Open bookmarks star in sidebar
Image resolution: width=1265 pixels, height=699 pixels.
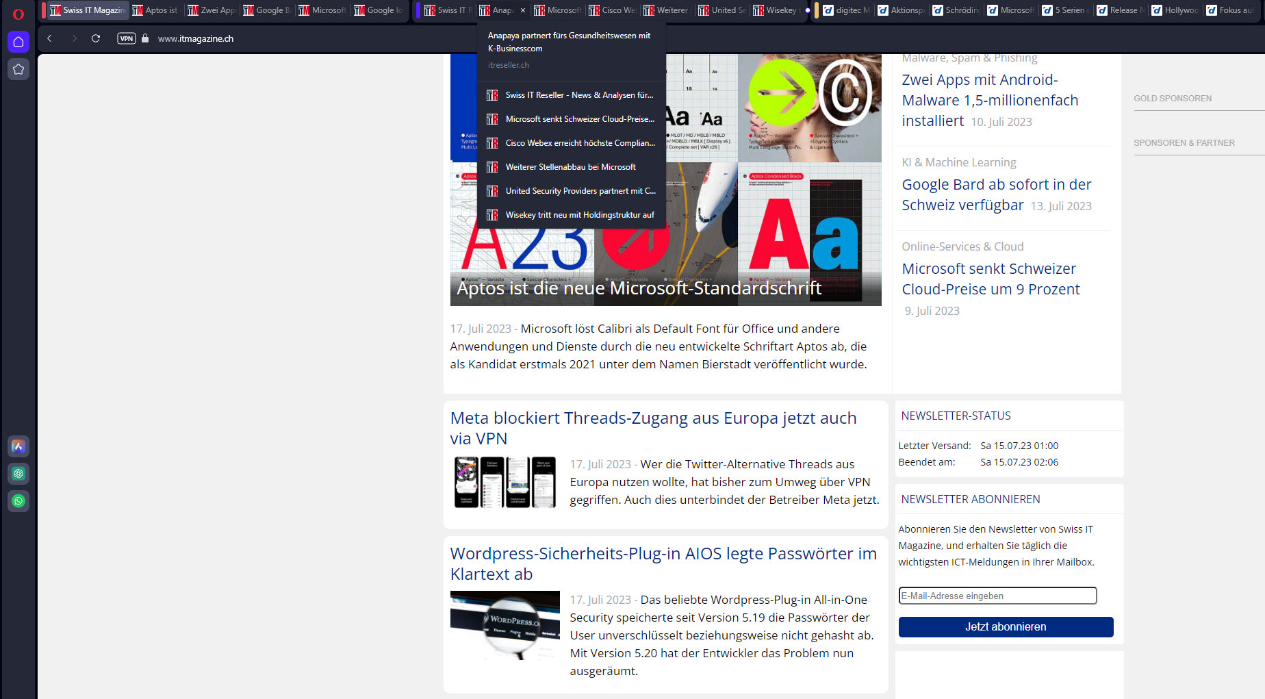(x=18, y=69)
